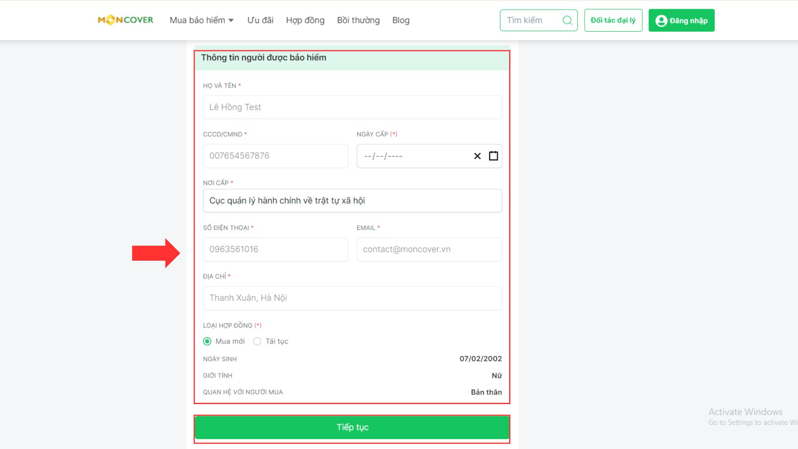
Task: Click the MonCover logo
Action: (x=126, y=20)
